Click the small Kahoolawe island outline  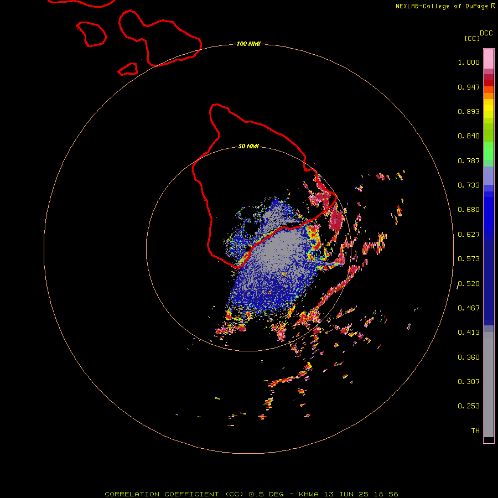128,69
